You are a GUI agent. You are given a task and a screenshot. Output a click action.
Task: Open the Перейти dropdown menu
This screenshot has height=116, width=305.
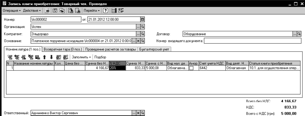point(92,11)
